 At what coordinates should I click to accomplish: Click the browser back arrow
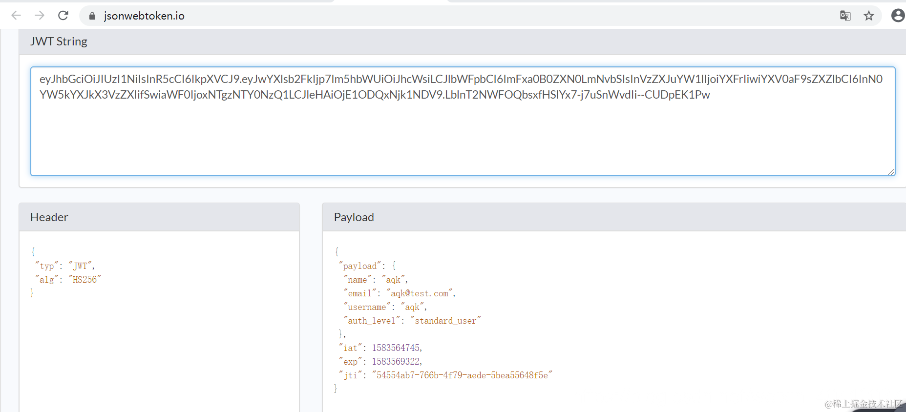point(16,16)
